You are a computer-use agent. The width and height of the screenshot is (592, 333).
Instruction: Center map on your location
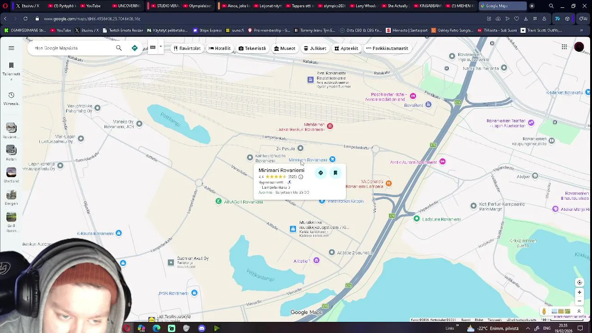tap(580, 283)
